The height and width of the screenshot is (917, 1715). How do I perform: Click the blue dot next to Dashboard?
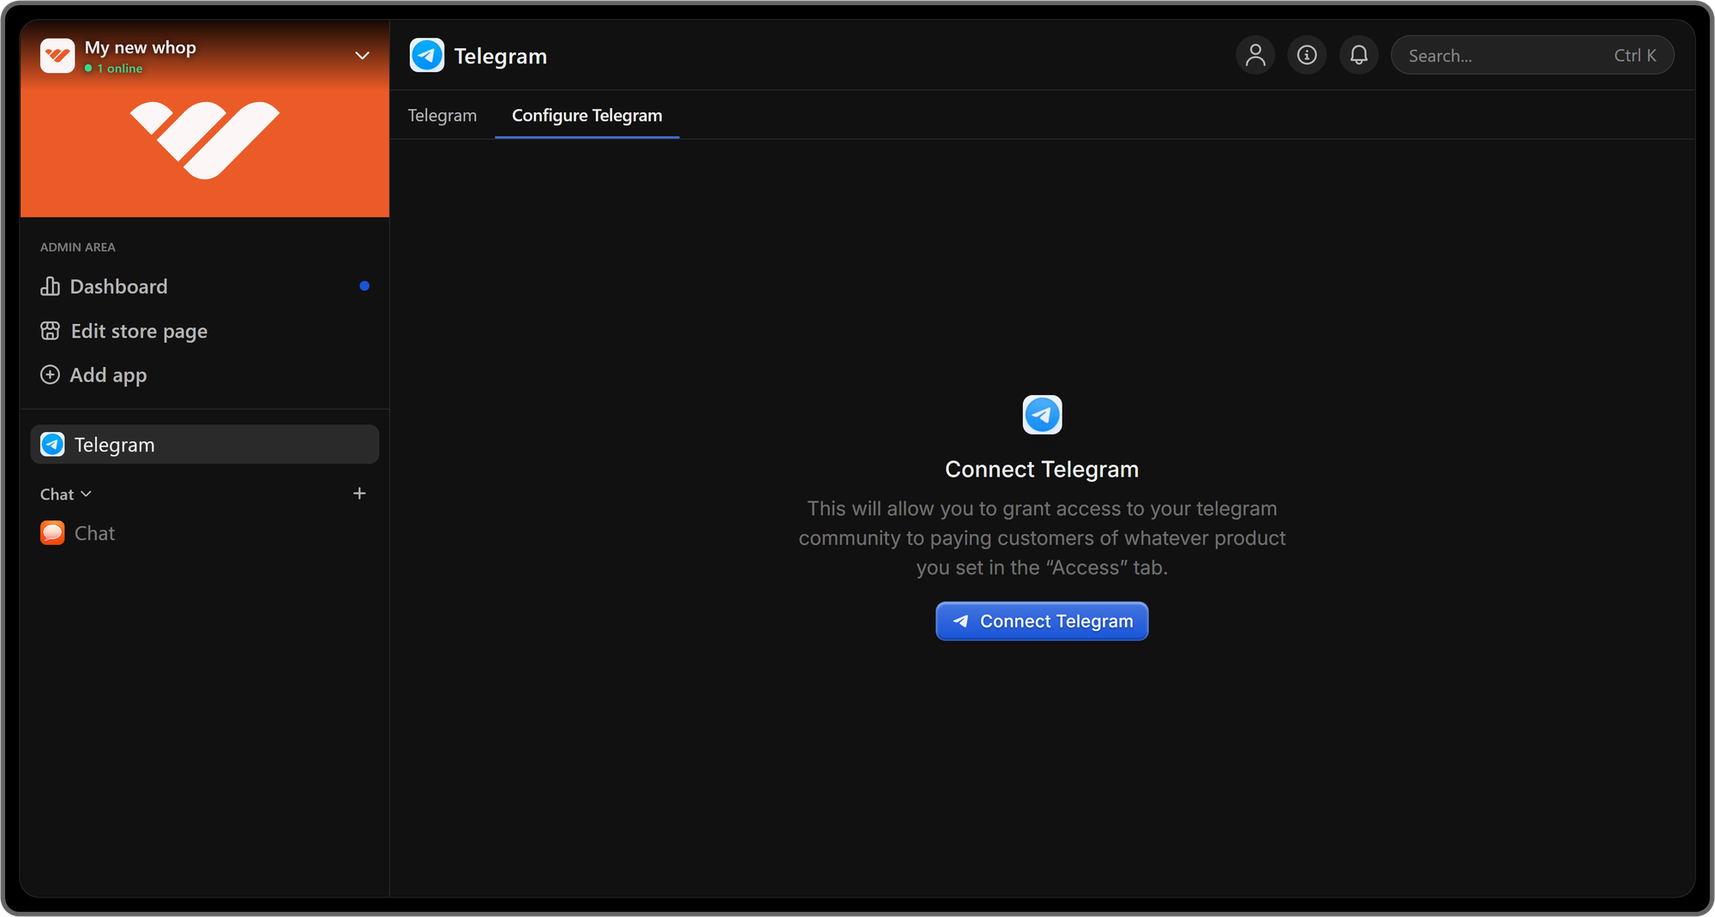click(364, 286)
